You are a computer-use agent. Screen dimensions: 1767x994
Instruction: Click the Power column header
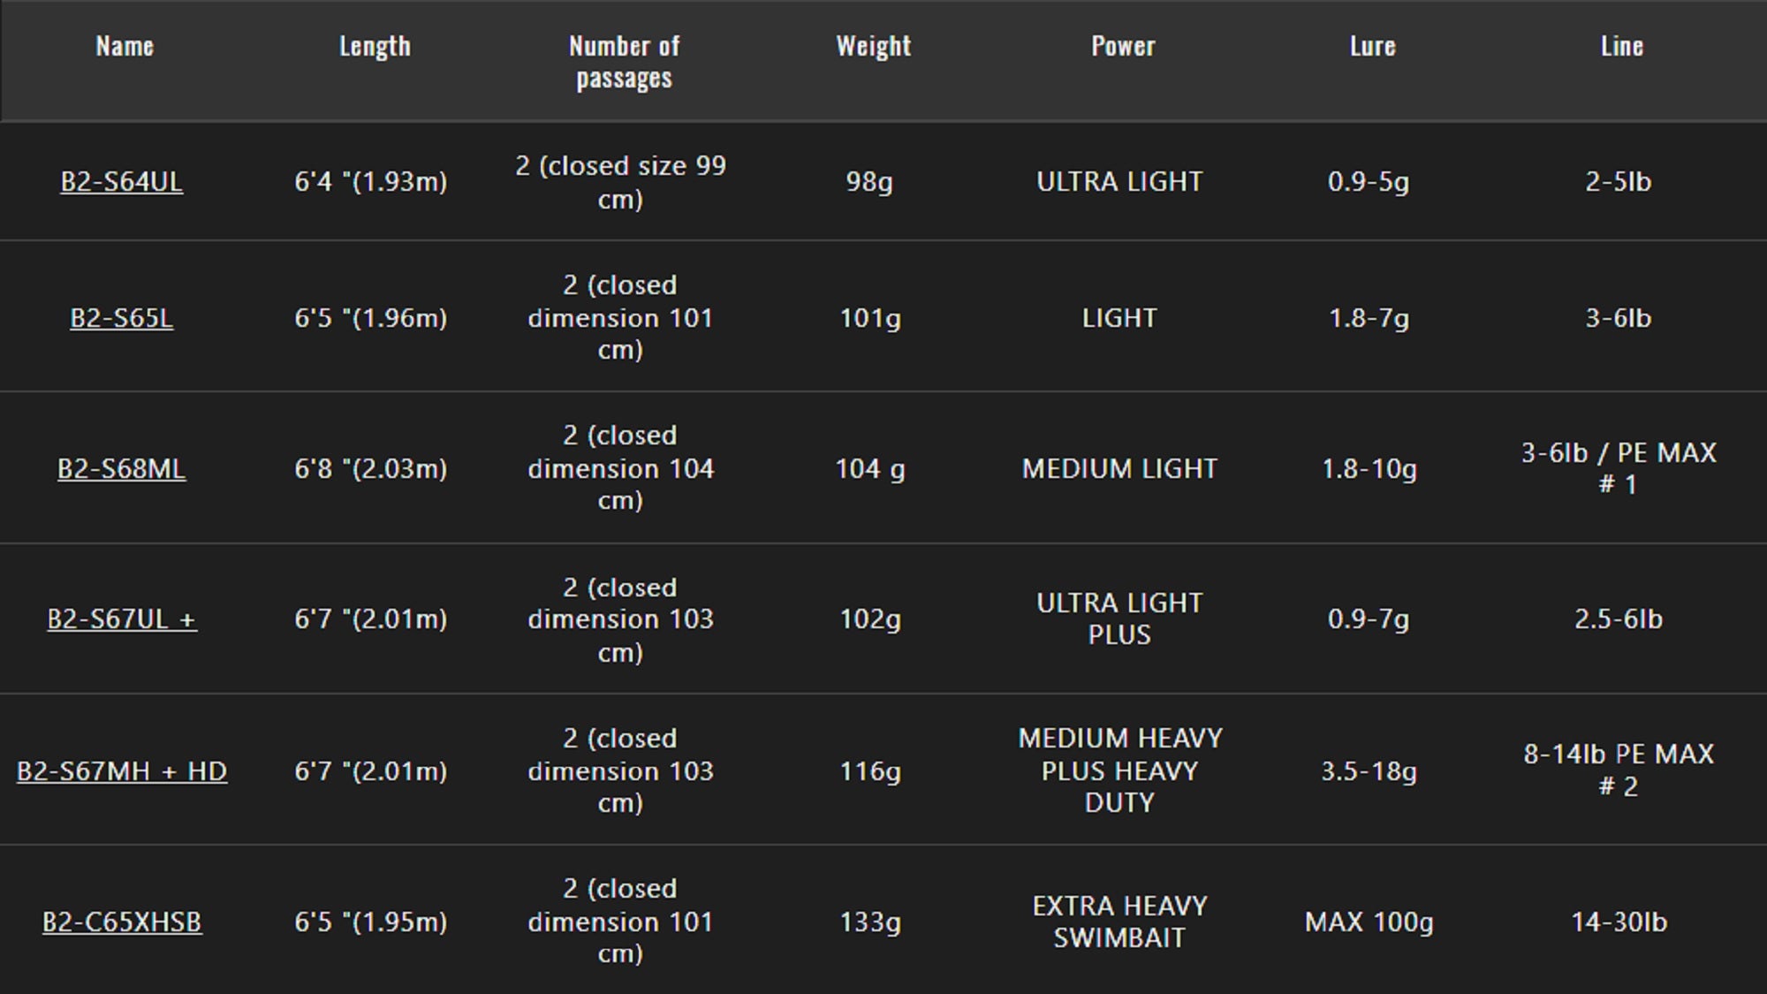(1123, 46)
